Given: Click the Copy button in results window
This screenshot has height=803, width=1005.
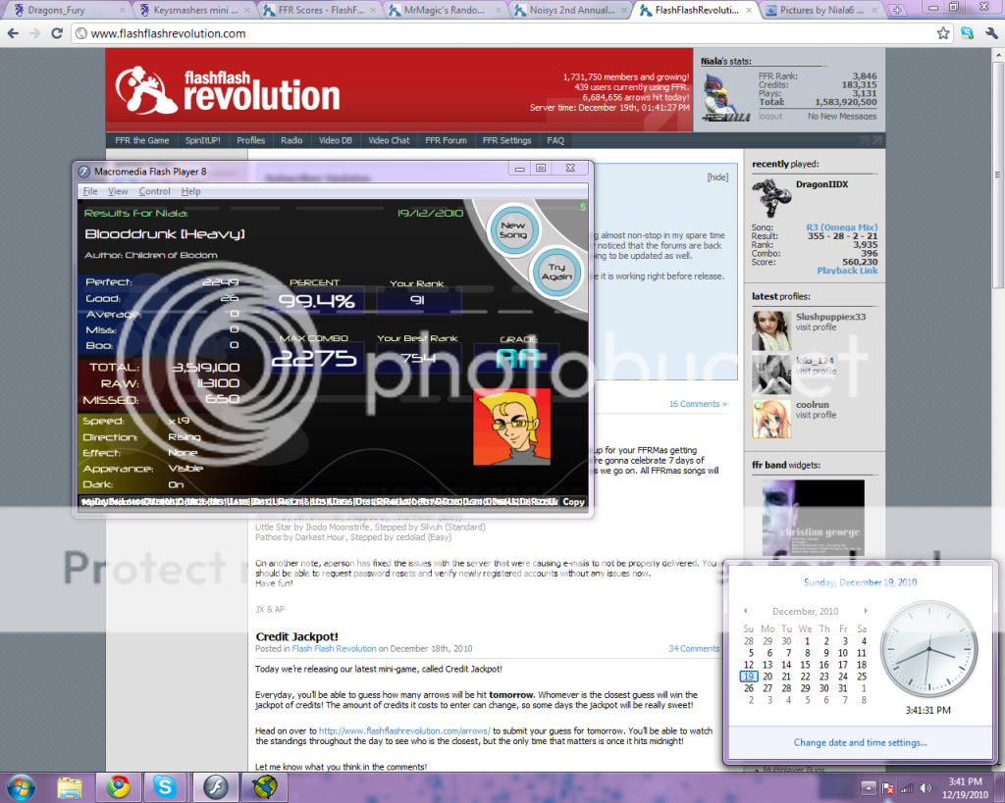Looking at the screenshot, I should click(573, 501).
